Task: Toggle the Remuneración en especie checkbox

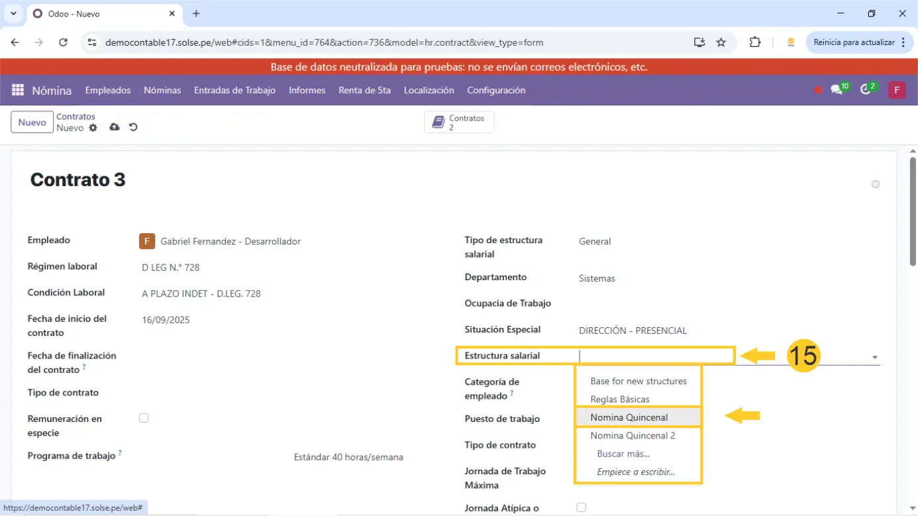Action: [144, 418]
